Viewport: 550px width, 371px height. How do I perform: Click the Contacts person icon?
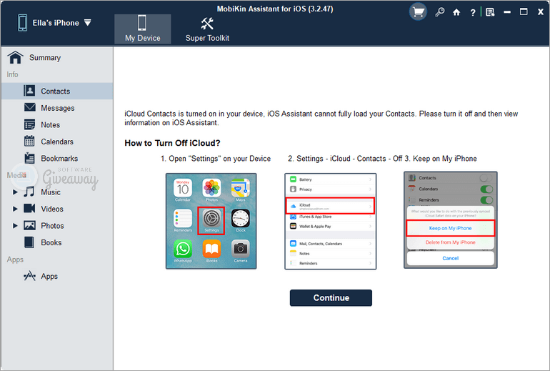pyautogui.click(x=29, y=91)
